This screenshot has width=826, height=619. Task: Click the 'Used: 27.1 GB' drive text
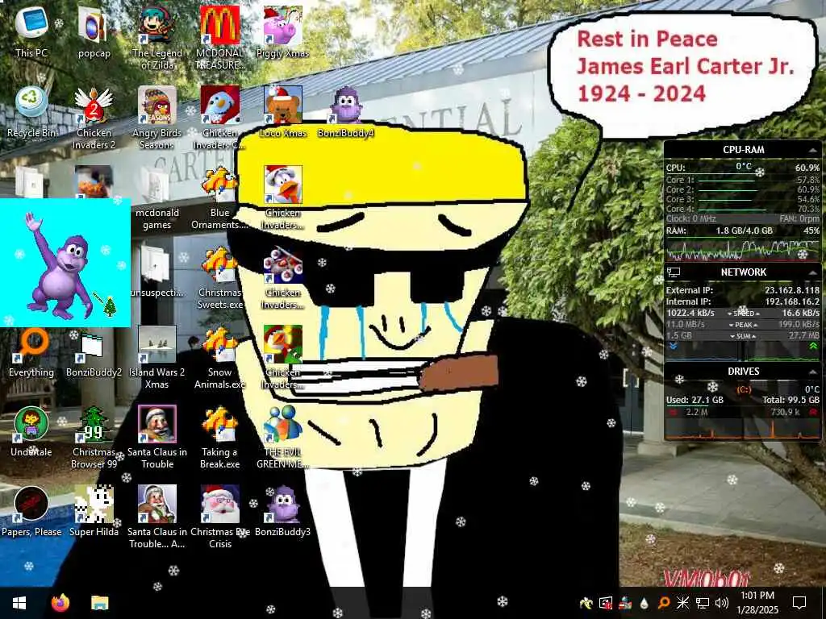(695, 400)
